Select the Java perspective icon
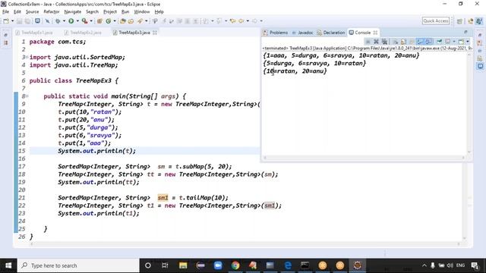The width and height of the screenshot is (486, 273). (x=479, y=21)
